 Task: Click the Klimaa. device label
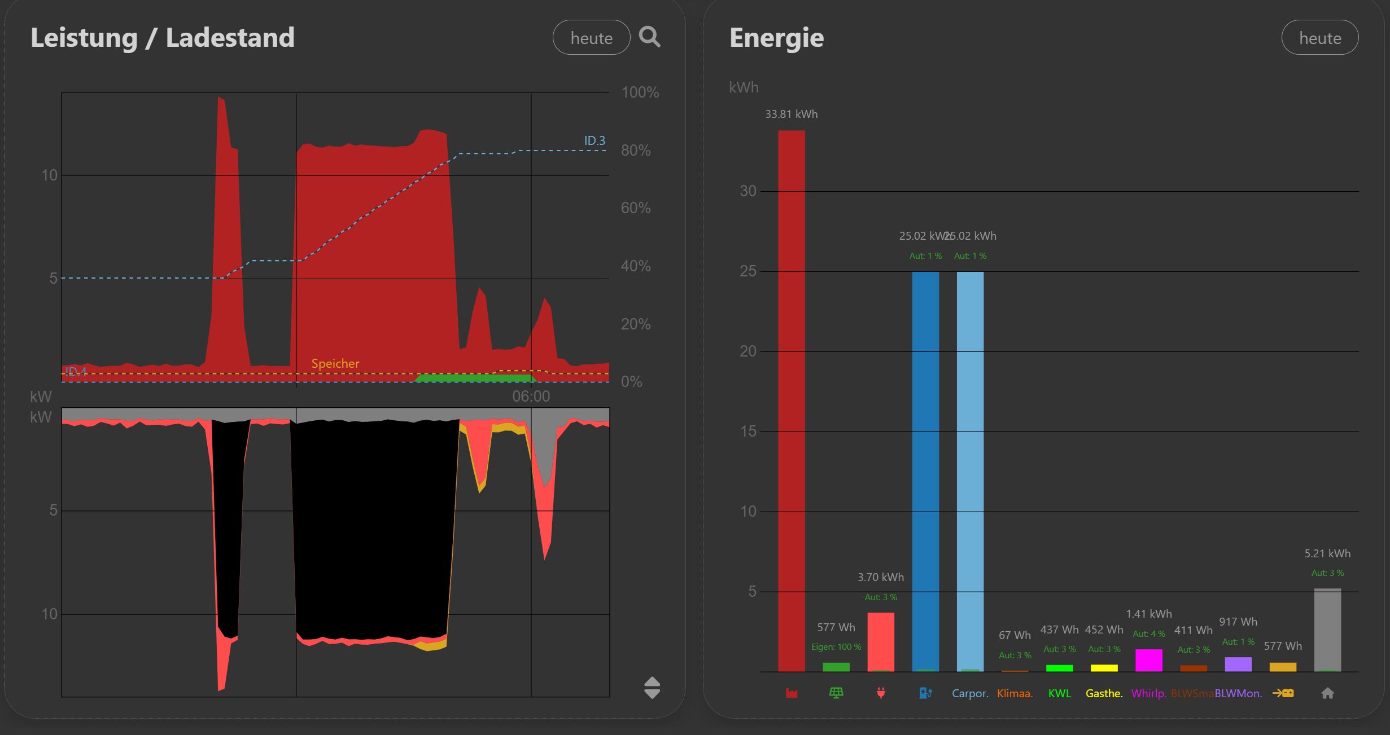1015,693
